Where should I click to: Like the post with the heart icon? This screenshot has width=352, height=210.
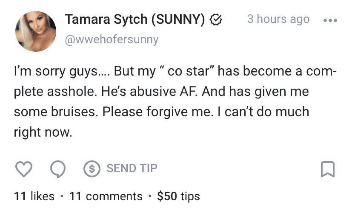tap(24, 169)
